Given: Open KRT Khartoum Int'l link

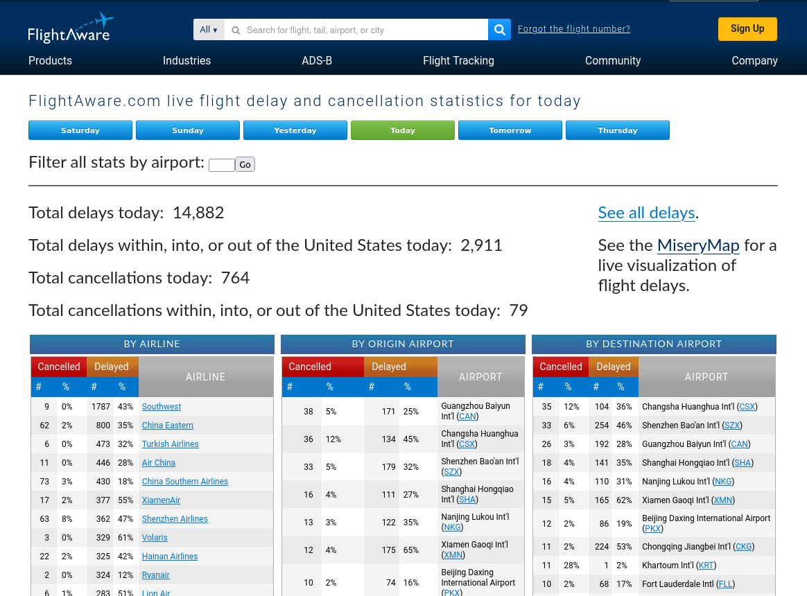Looking at the screenshot, I should coord(706,566).
